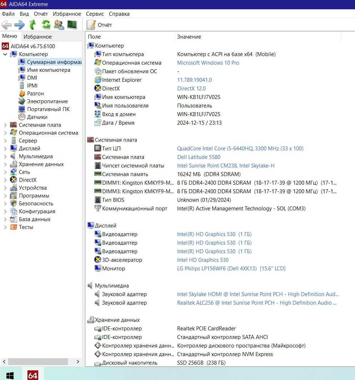355x380 pixels.
Task: Click the Forward navigation arrow
Action: coord(19,25)
